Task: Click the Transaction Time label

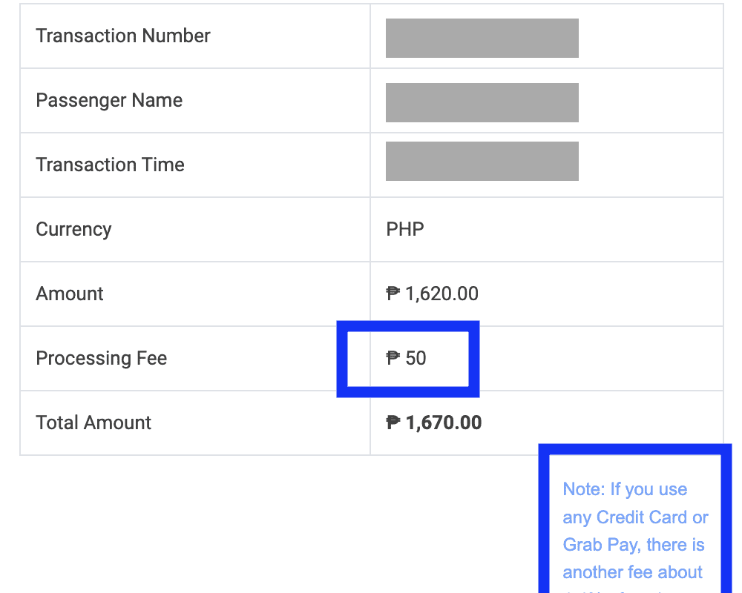Action: point(110,165)
